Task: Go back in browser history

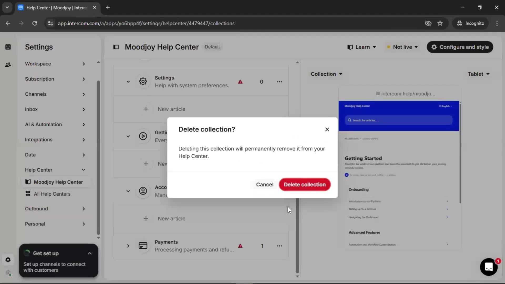Action: click(8, 23)
